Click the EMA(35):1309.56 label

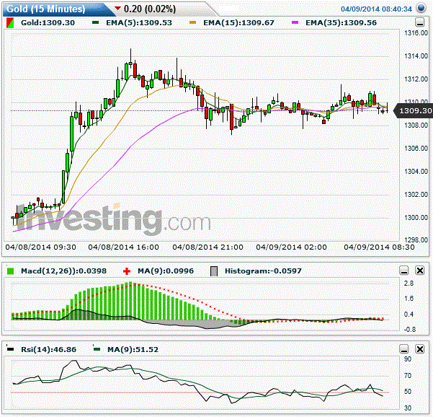[341, 22]
